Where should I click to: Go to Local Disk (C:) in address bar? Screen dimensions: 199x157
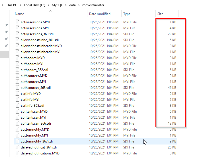(x=34, y=5)
